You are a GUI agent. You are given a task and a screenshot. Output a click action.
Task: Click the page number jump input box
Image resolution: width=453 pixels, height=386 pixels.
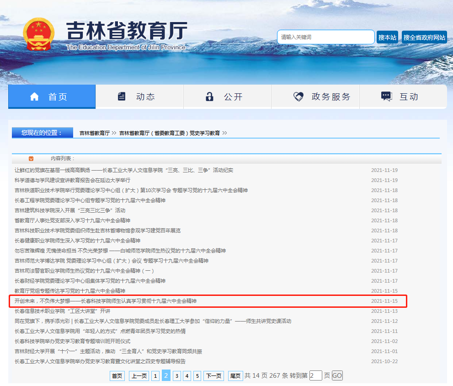tap(315, 376)
